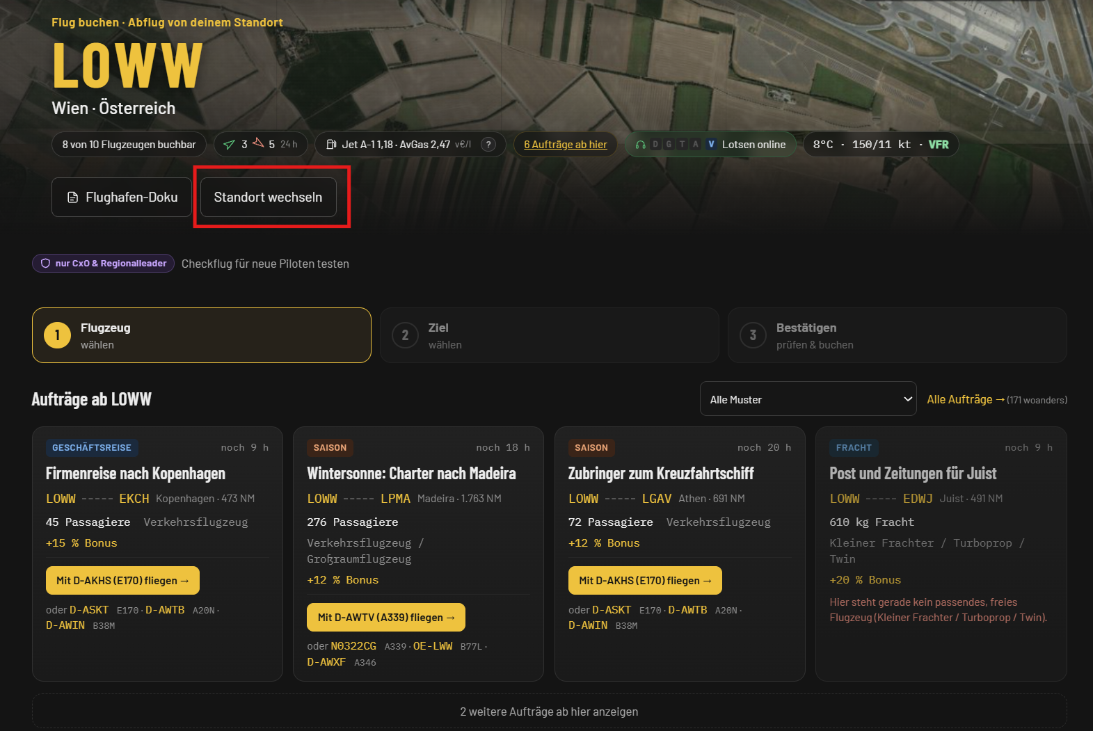The width and height of the screenshot is (1093, 731).
Task: Click the fuel pump icon beside Jet A-1
Action: point(331,145)
